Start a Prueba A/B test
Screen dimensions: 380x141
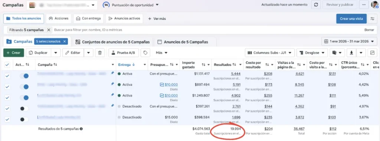click(x=123, y=53)
